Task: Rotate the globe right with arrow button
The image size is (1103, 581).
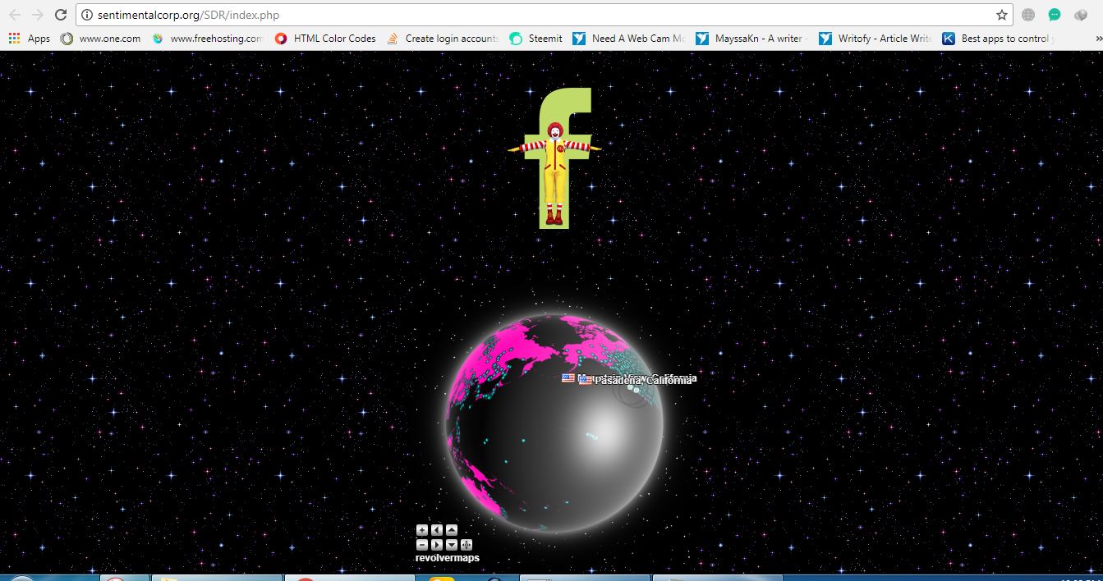Action: (437, 545)
